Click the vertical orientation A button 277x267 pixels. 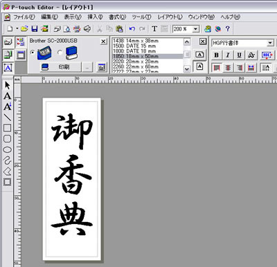[x=199, y=66]
